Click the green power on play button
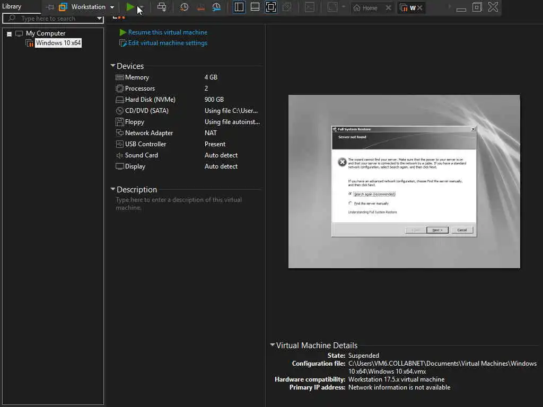543x407 pixels. (x=130, y=7)
